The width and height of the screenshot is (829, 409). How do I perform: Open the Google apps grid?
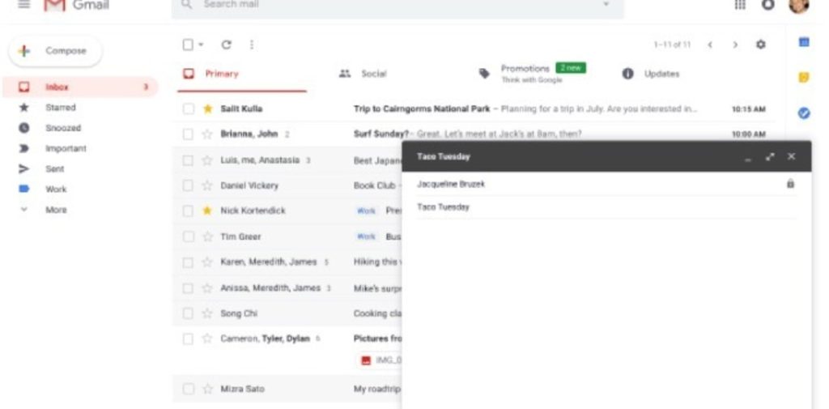[740, 4]
